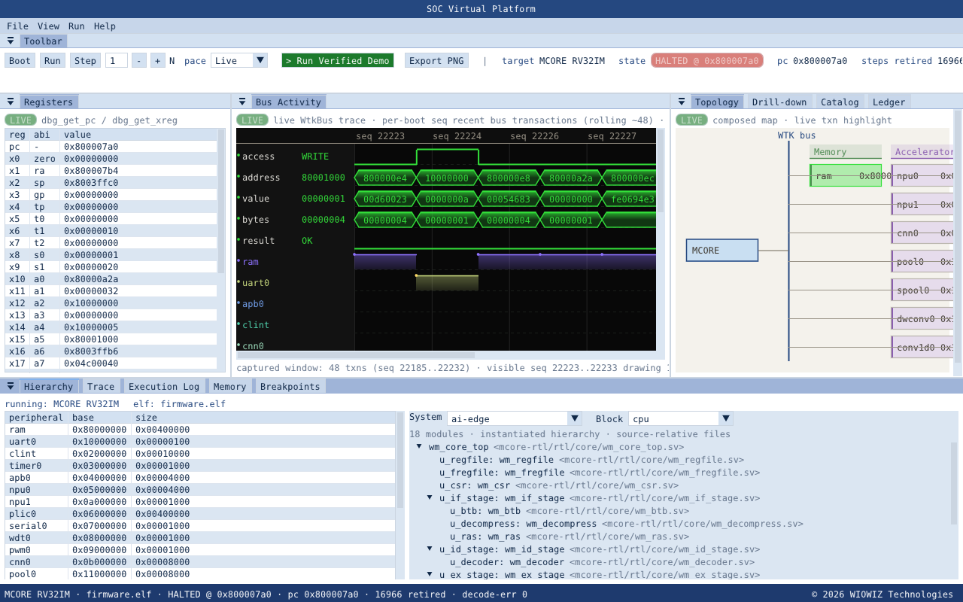The height and width of the screenshot is (602, 963).
Task: Switch to the Memory tab
Action: (229, 386)
